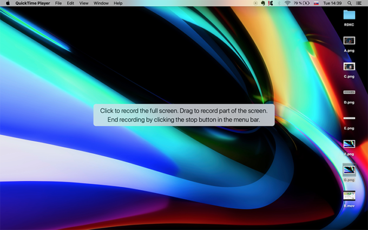Click the stop recording button in menu bar

(x=256, y=3)
